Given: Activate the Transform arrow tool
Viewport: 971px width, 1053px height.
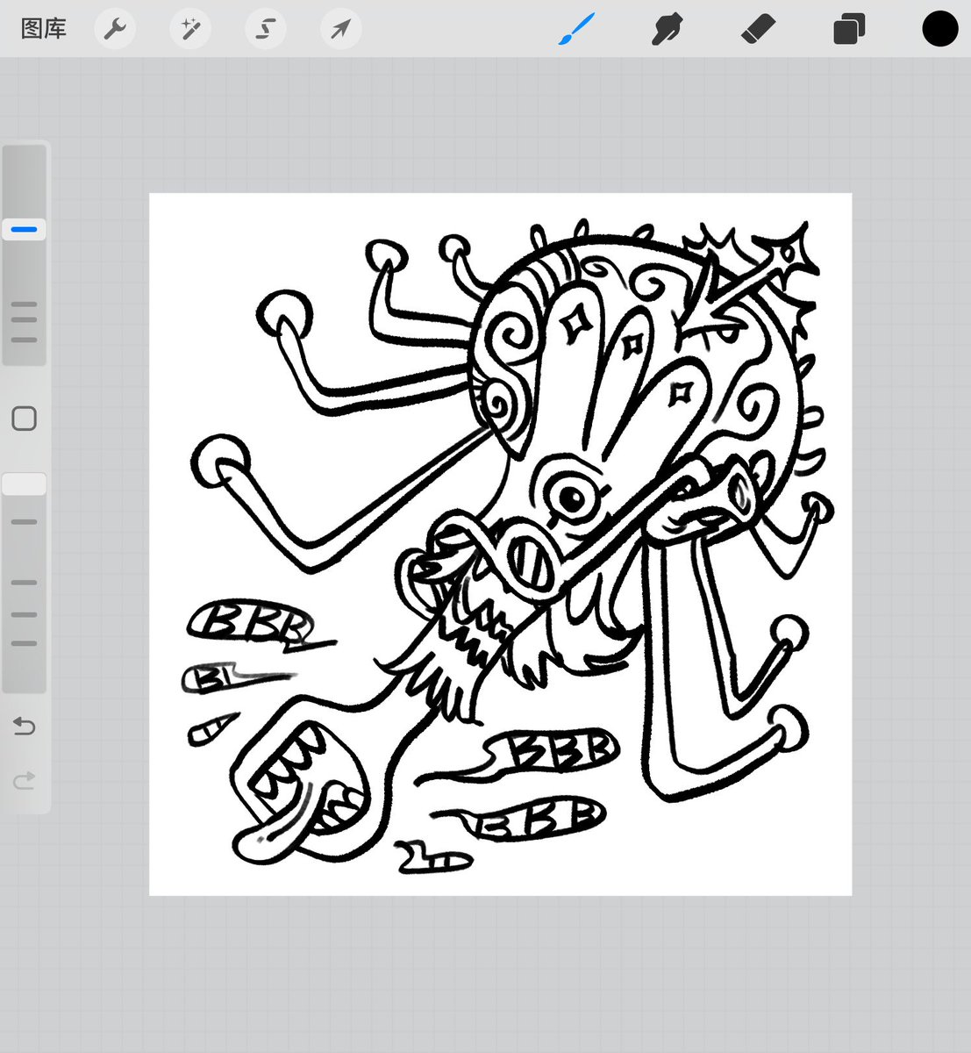Looking at the screenshot, I should click(340, 29).
